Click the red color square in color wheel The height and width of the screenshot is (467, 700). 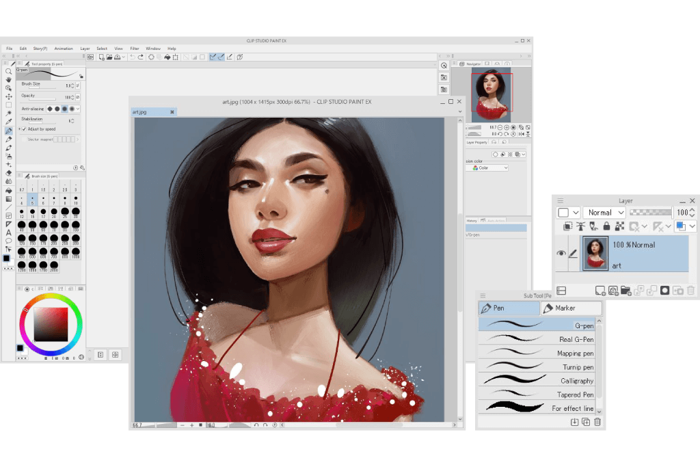[x=51, y=323]
